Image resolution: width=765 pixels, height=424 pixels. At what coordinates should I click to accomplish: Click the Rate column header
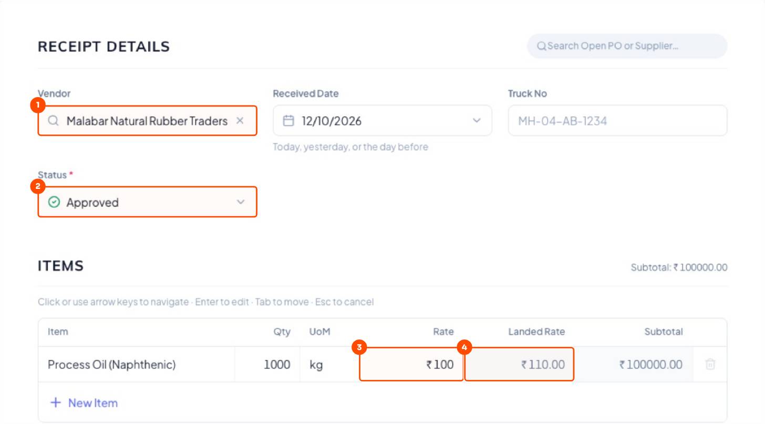[443, 332]
